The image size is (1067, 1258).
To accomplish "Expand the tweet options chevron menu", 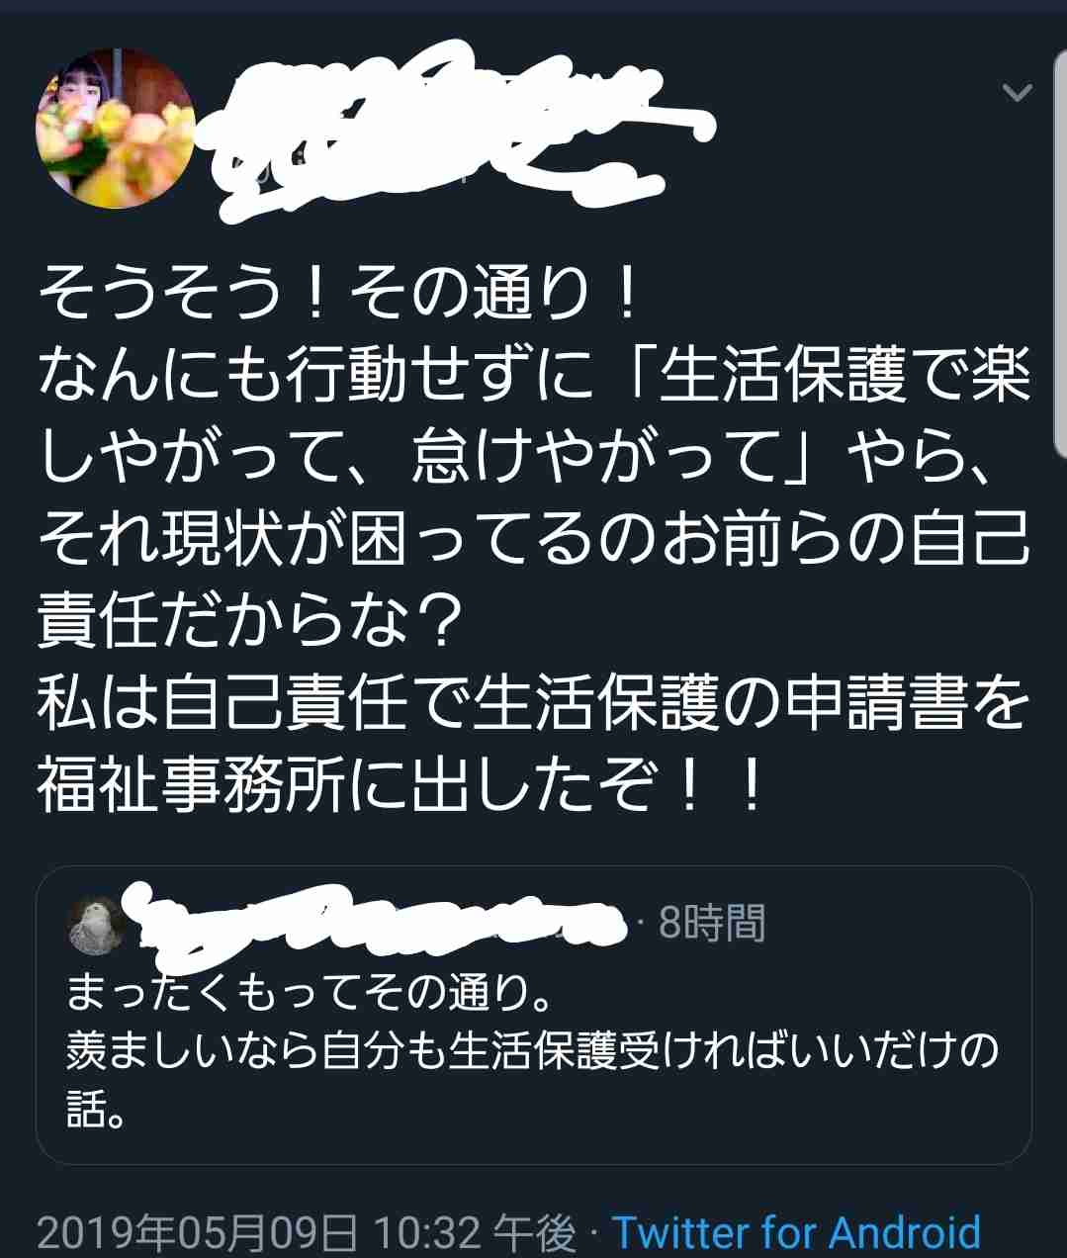I will tap(1017, 93).
